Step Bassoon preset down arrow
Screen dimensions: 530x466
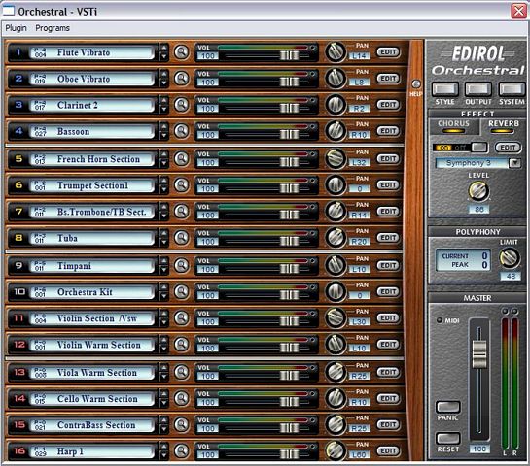[164, 135]
